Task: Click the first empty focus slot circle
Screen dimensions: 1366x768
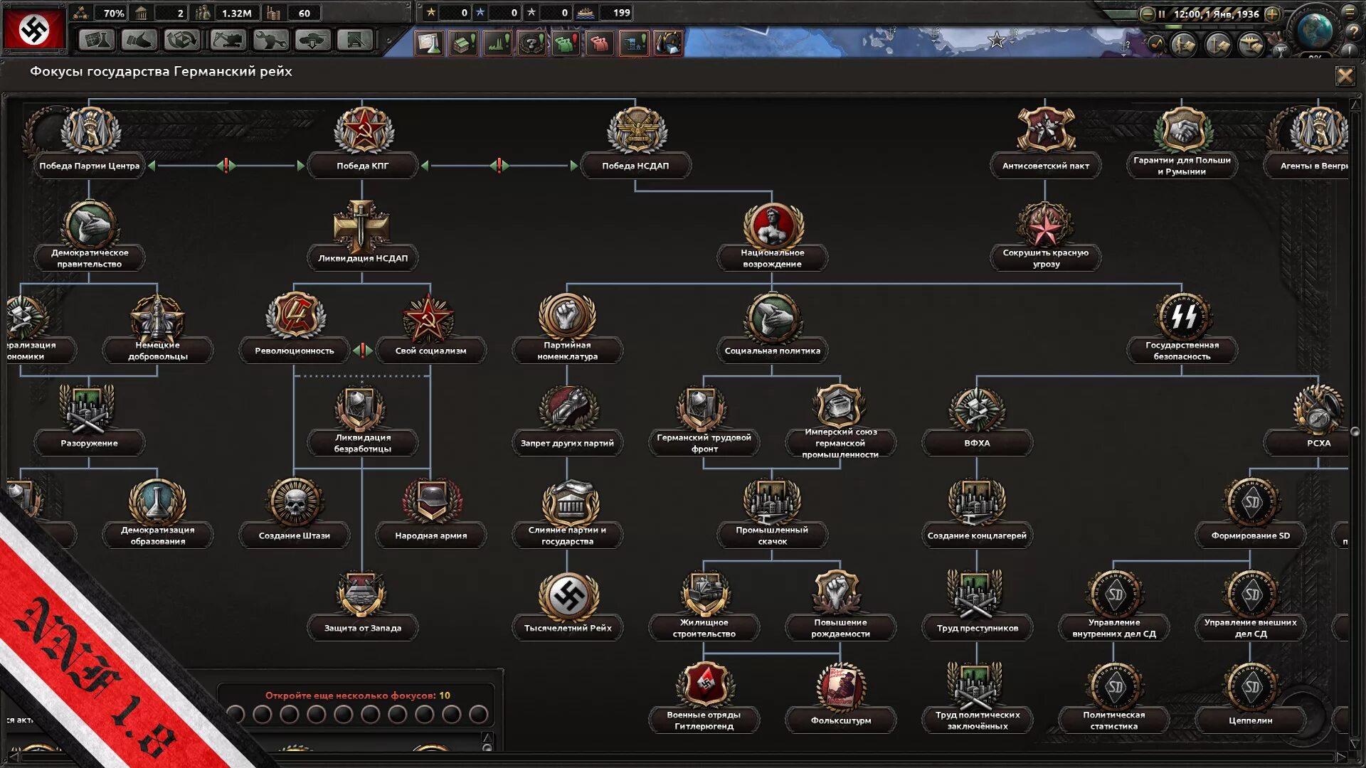Action: tap(235, 714)
